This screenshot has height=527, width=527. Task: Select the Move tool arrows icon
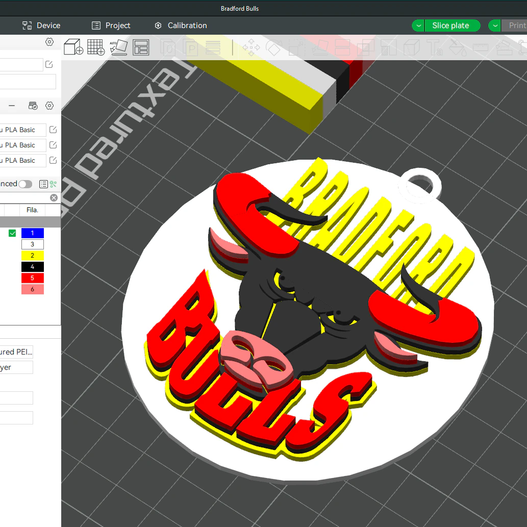[x=251, y=48]
